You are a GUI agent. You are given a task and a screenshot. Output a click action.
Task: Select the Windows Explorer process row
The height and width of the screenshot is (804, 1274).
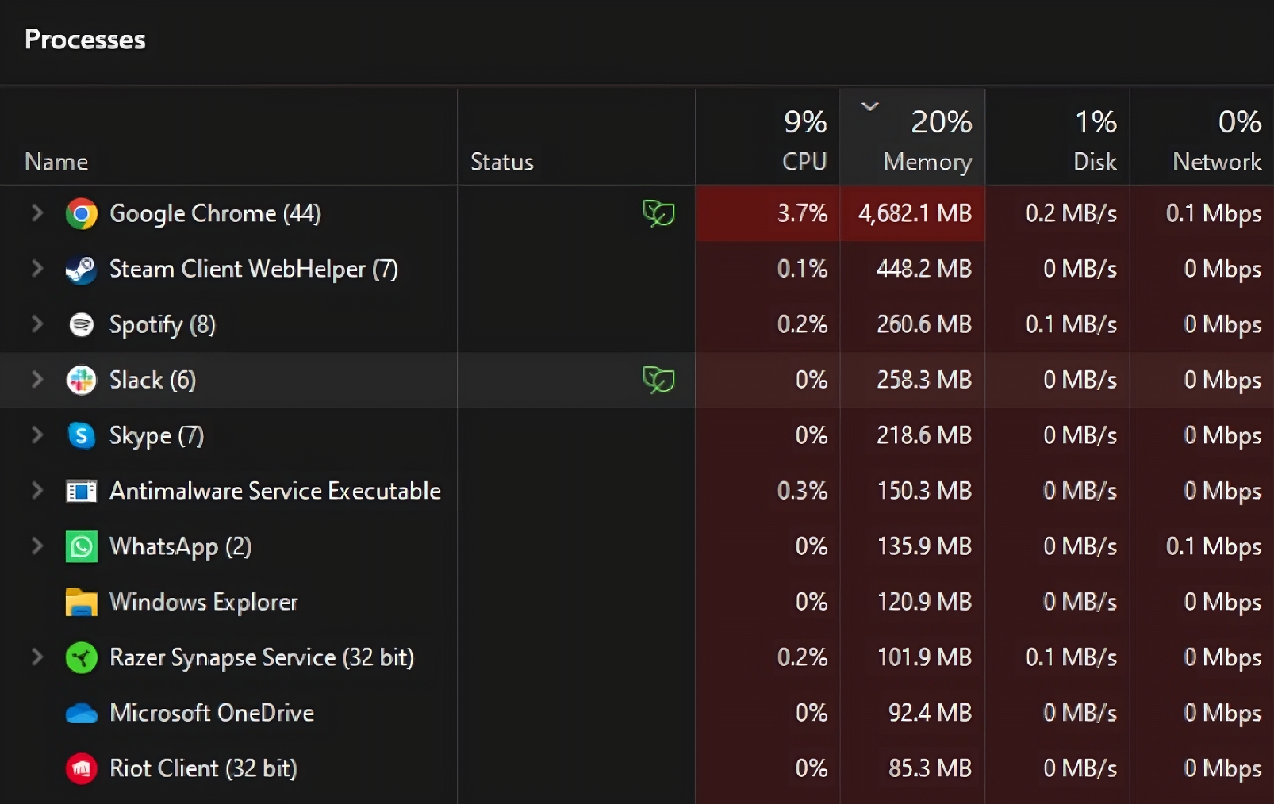pos(637,602)
